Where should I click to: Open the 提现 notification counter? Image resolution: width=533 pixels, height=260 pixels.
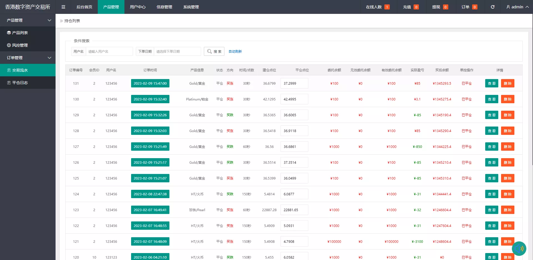coord(445,7)
